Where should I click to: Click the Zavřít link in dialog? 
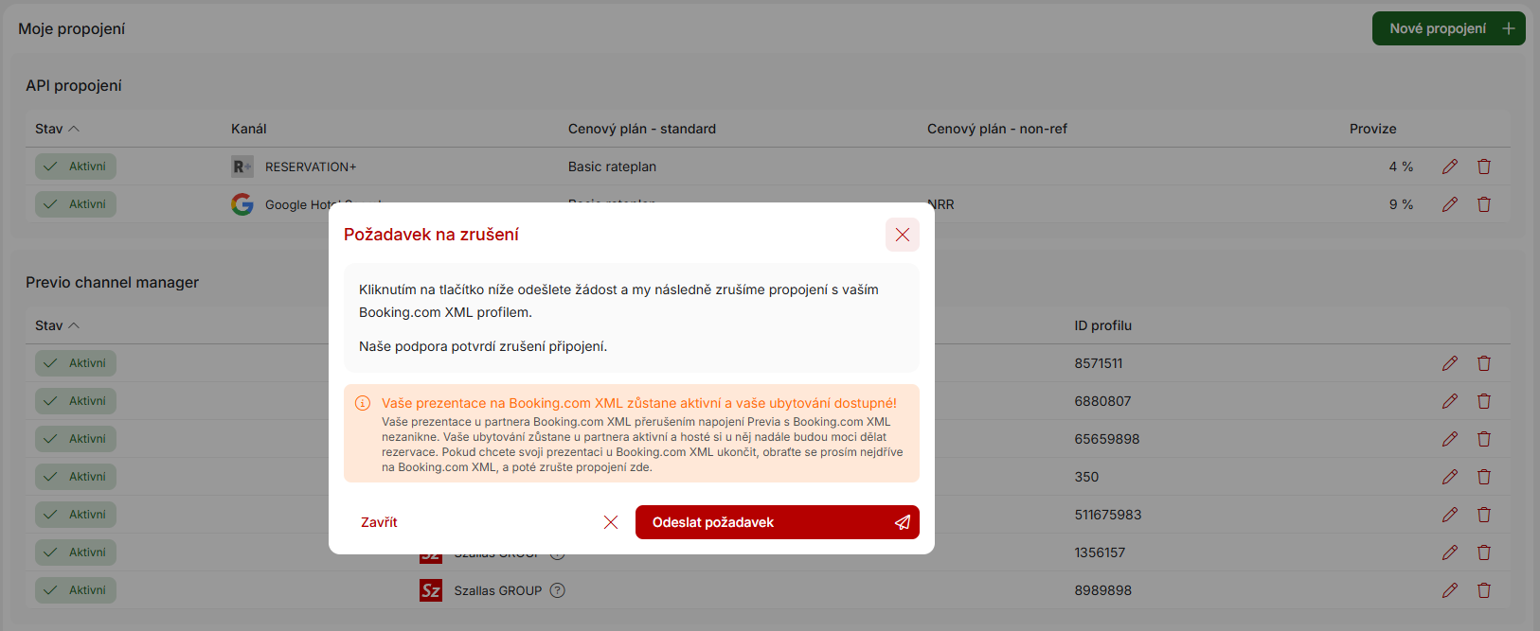click(x=379, y=522)
